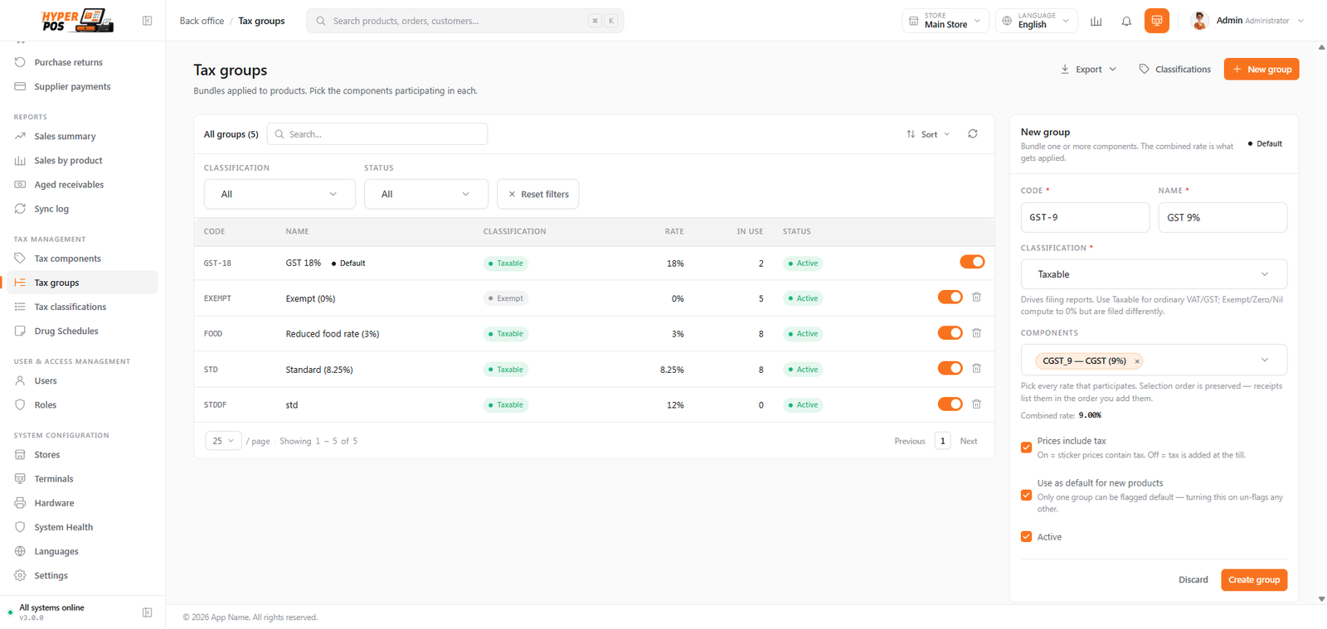Delete the Standard (8.25%) tax group
This screenshot has width=1327, height=629.
(x=977, y=369)
